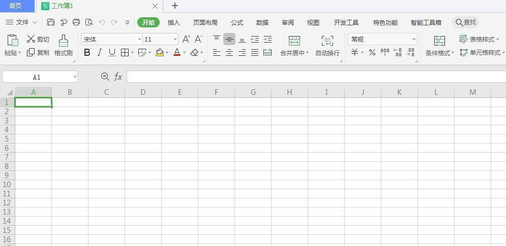Click inside the formula bar input
The height and width of the screenshot is (246, 506).
click(316, 77)
